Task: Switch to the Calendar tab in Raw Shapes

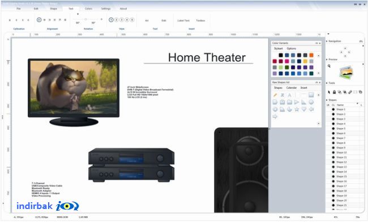Action: tap(292, 88)
